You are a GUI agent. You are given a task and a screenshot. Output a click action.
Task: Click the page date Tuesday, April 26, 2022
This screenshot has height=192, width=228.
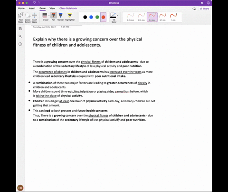click(x=44, y=27)
